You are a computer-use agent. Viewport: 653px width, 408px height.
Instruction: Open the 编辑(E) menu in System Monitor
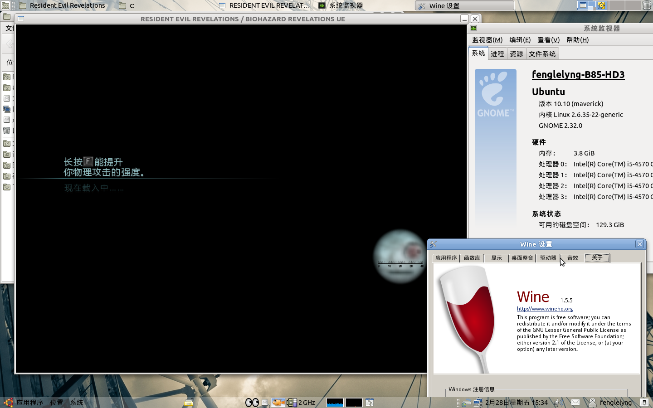(520, 40)
